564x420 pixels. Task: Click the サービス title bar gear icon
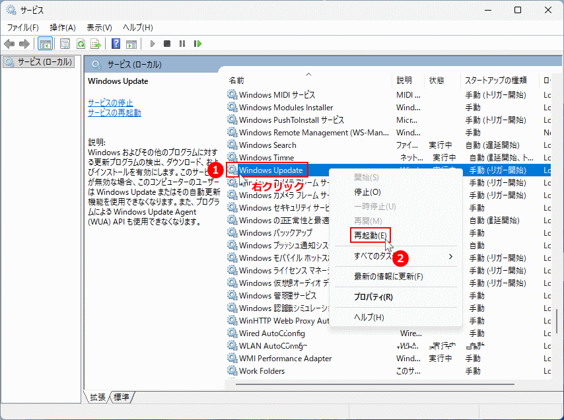pyautogui.click(x=11, y=10)
